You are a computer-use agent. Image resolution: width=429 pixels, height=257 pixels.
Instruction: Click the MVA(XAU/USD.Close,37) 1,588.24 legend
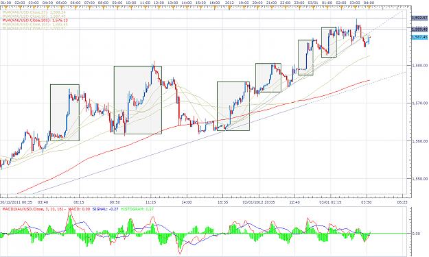34,12
